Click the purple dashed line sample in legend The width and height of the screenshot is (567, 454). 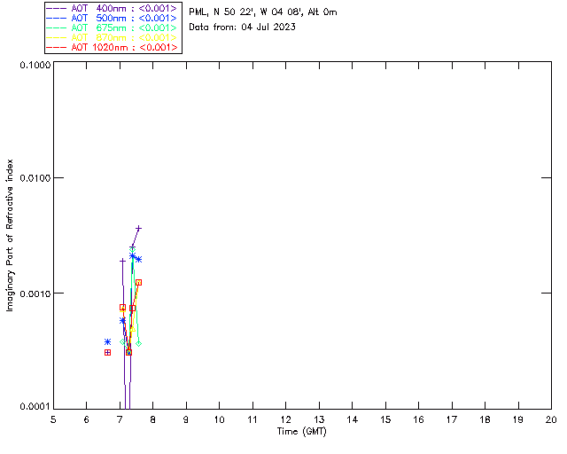57,8
